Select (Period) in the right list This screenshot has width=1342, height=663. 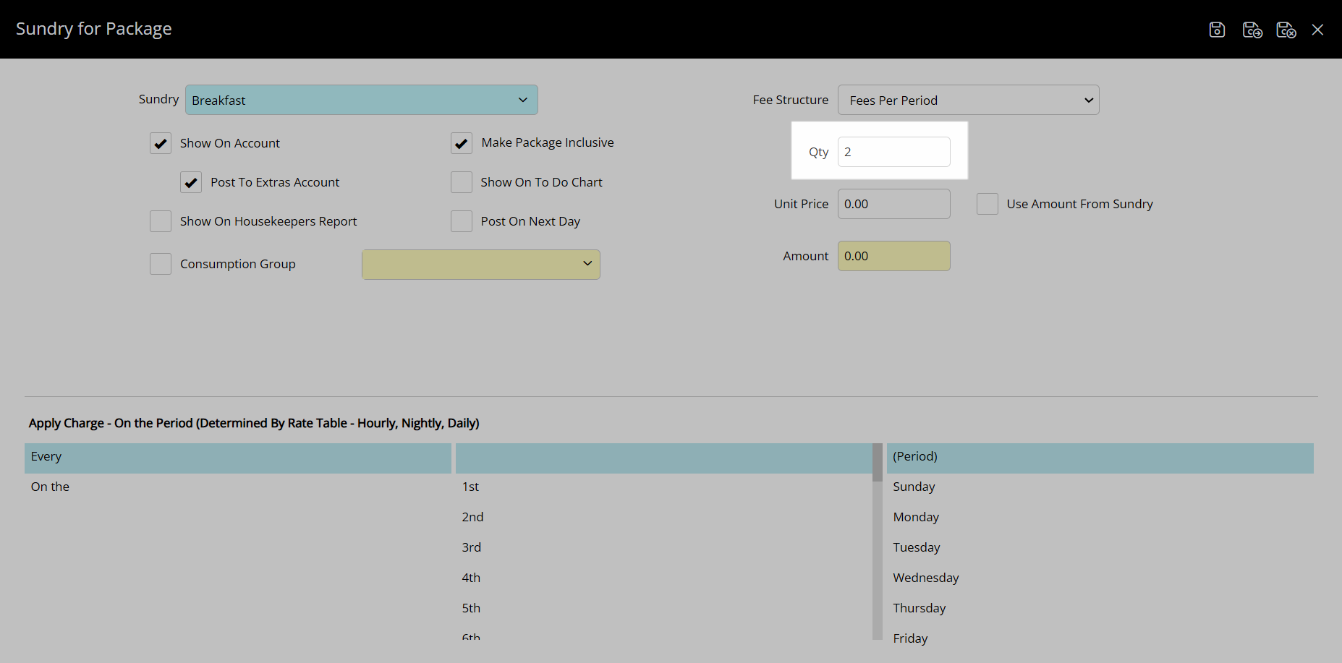pos(1099,457)
